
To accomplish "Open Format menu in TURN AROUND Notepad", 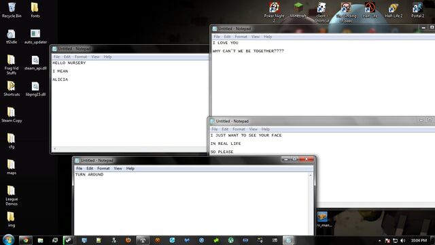I will tap(103, 168).
